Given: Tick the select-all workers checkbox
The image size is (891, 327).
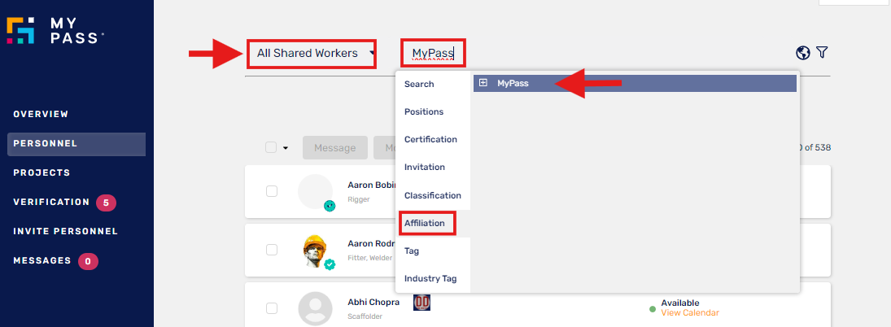Looking at the screenshot, I should pyautogui.click(x=271, y=147).
